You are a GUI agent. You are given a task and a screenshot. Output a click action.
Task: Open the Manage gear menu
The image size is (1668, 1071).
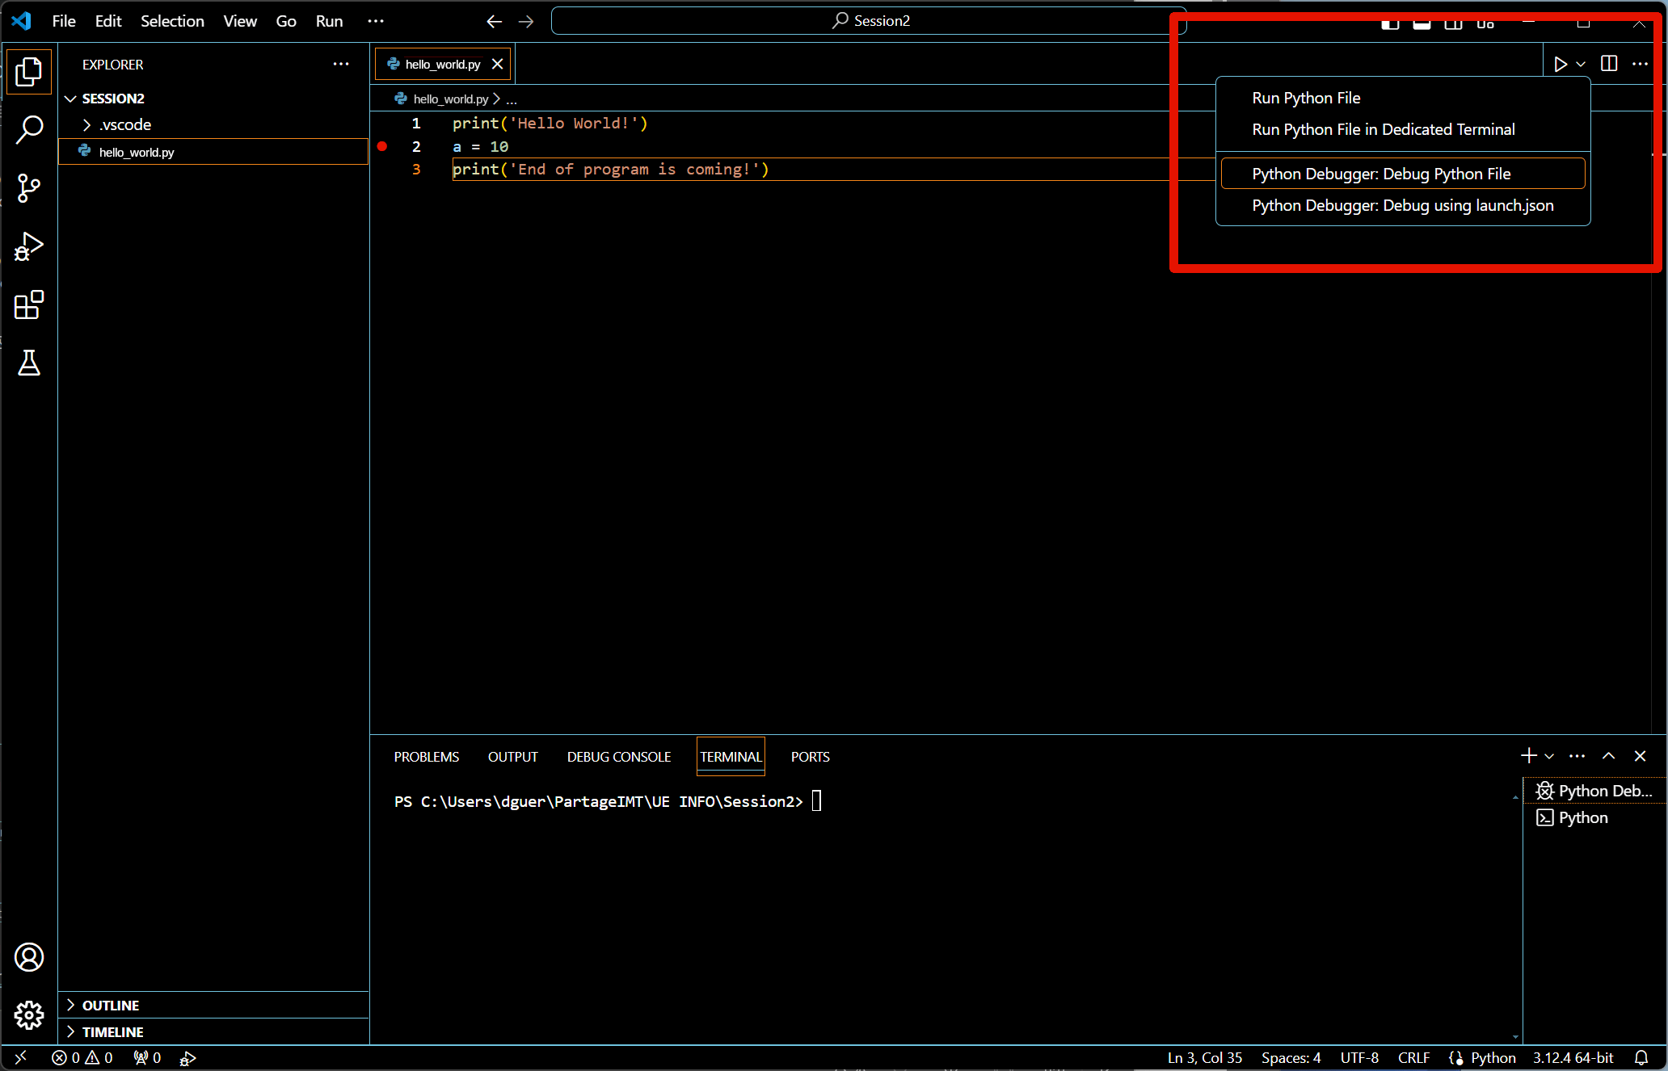pos(29,1015)
